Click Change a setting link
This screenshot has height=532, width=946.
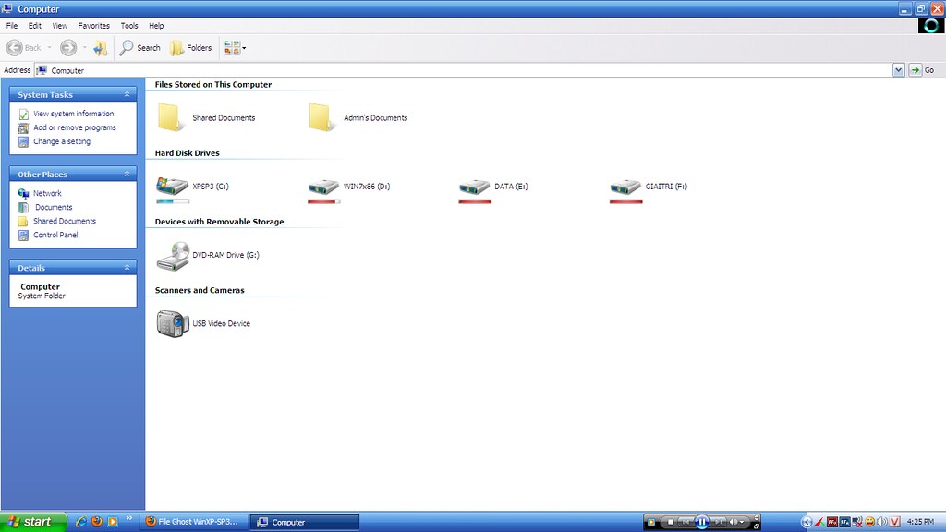[x=62, y=141]
